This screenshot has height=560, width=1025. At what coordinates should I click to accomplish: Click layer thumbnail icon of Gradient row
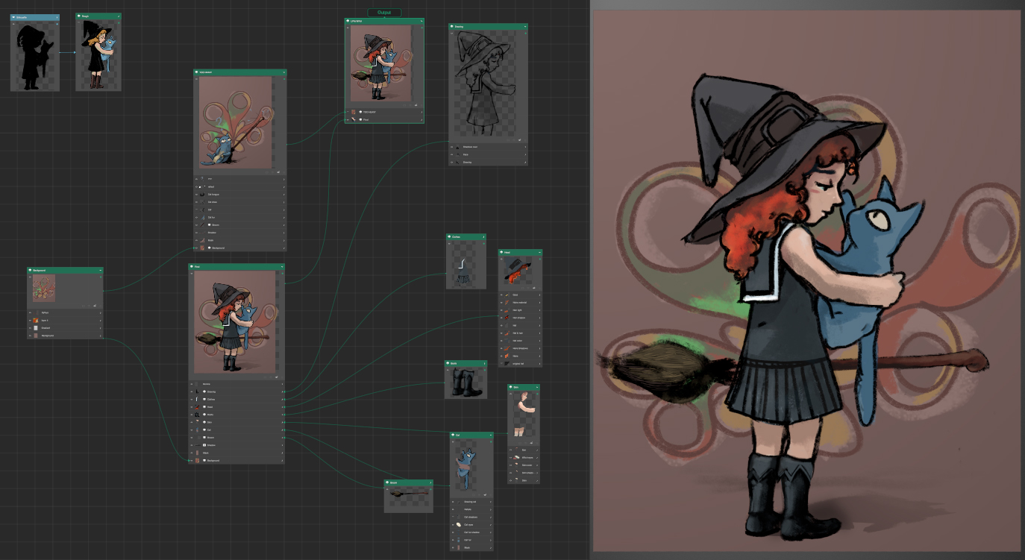pyautogui.click(x=36, y=328)
